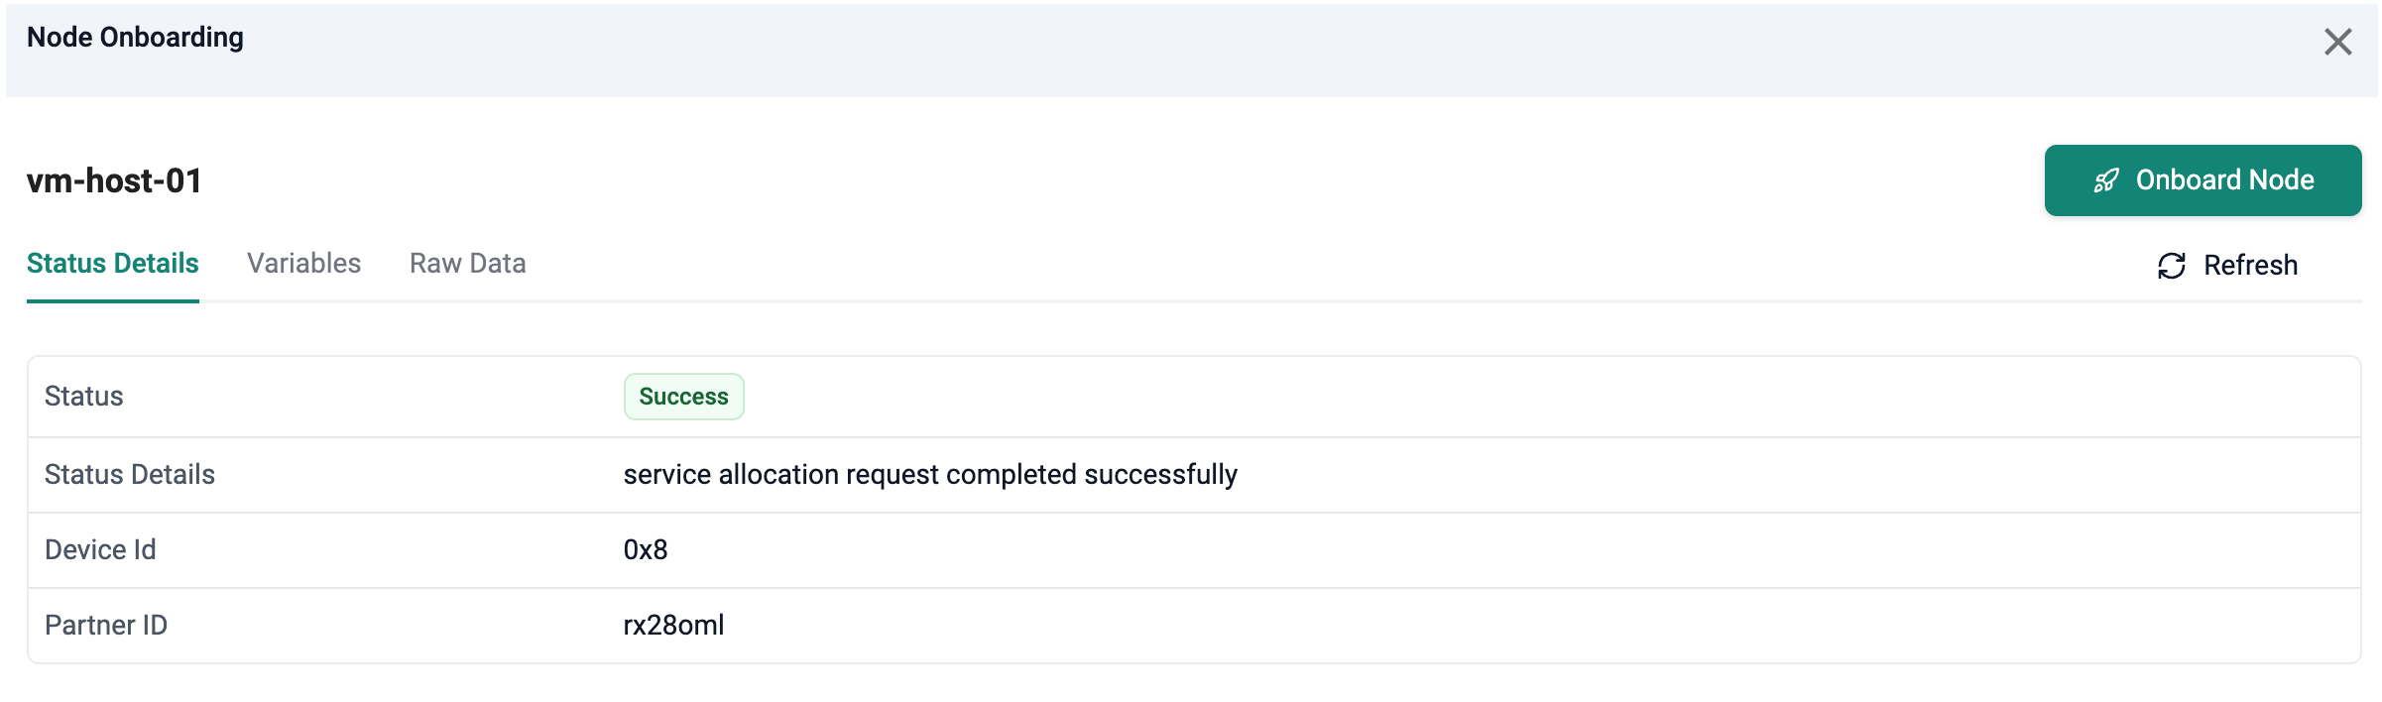Switch to the Variables tab
The width and height of the screenshot is (2382, 702).
pos(303,264)
